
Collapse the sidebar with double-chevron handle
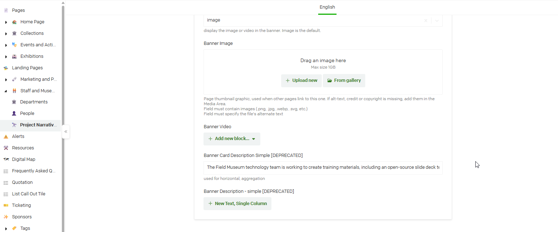(66, 131)
